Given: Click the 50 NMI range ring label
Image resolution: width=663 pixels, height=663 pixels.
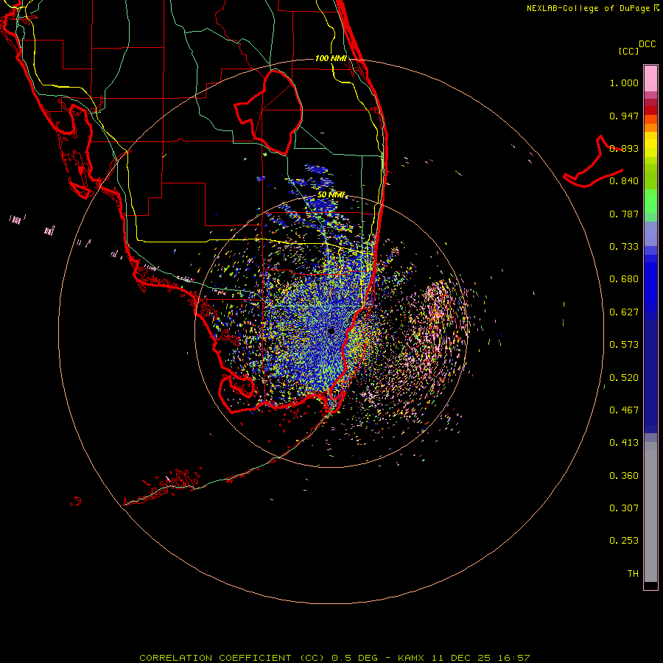Looking at the screenshot, I should [331, 195].
